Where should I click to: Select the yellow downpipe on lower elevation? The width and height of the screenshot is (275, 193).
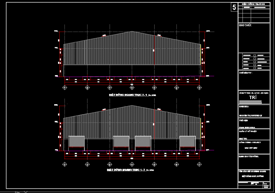click(x=201, y=128)
